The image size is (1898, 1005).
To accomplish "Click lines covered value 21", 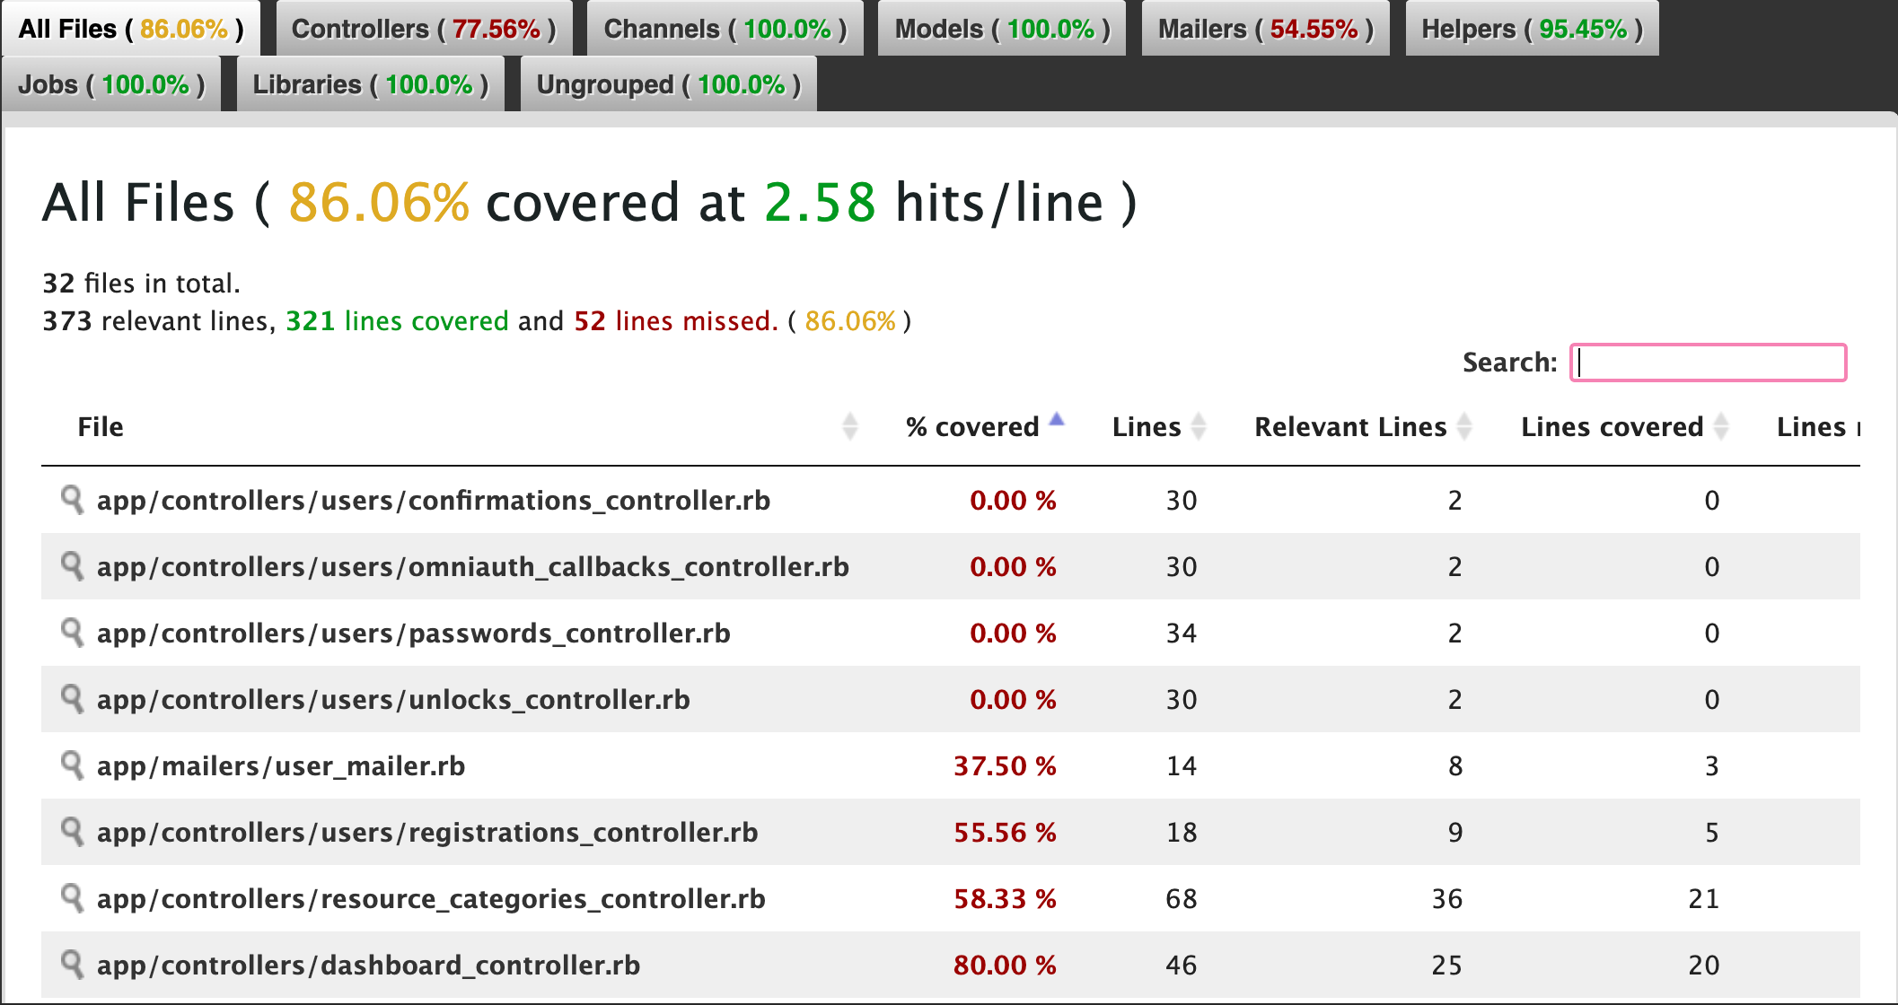I will tap(1704, 898).
